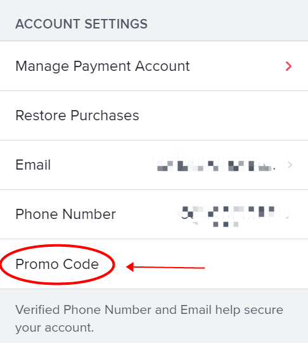Screen dimensions: 308x343
Task: Expand payment account options with the red arrow
Action: point(289,66)
